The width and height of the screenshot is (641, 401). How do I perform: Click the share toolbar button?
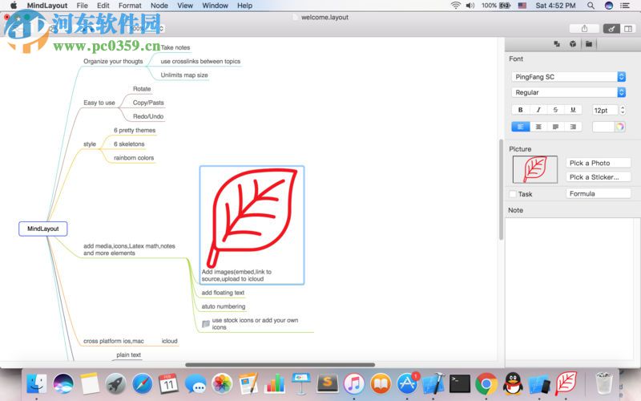(x=584, y=29)
